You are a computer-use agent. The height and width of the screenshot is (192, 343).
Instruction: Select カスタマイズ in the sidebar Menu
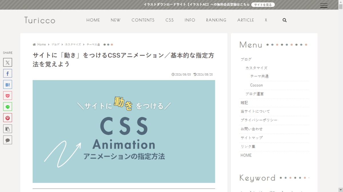point(256,68)
